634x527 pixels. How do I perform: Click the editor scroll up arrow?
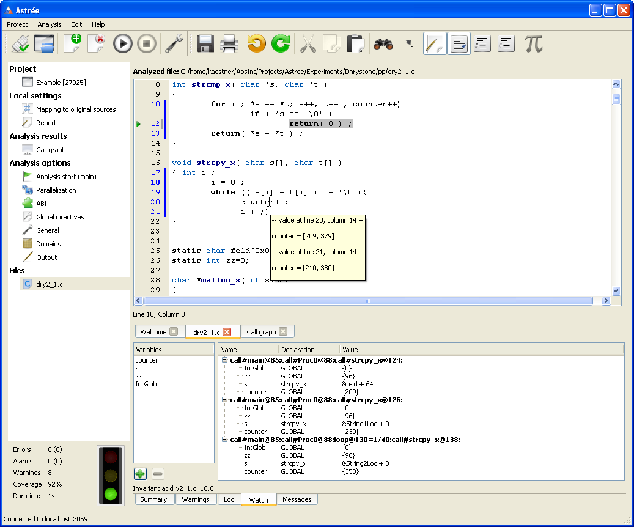[616, 84]
